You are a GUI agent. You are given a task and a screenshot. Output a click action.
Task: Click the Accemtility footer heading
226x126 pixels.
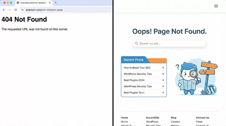[x=153, y=118]
